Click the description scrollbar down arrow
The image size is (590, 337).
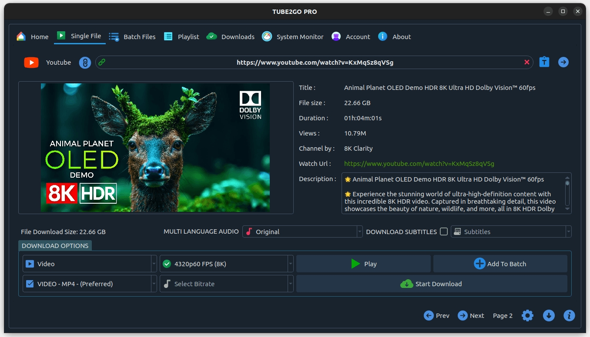point(567,209)
